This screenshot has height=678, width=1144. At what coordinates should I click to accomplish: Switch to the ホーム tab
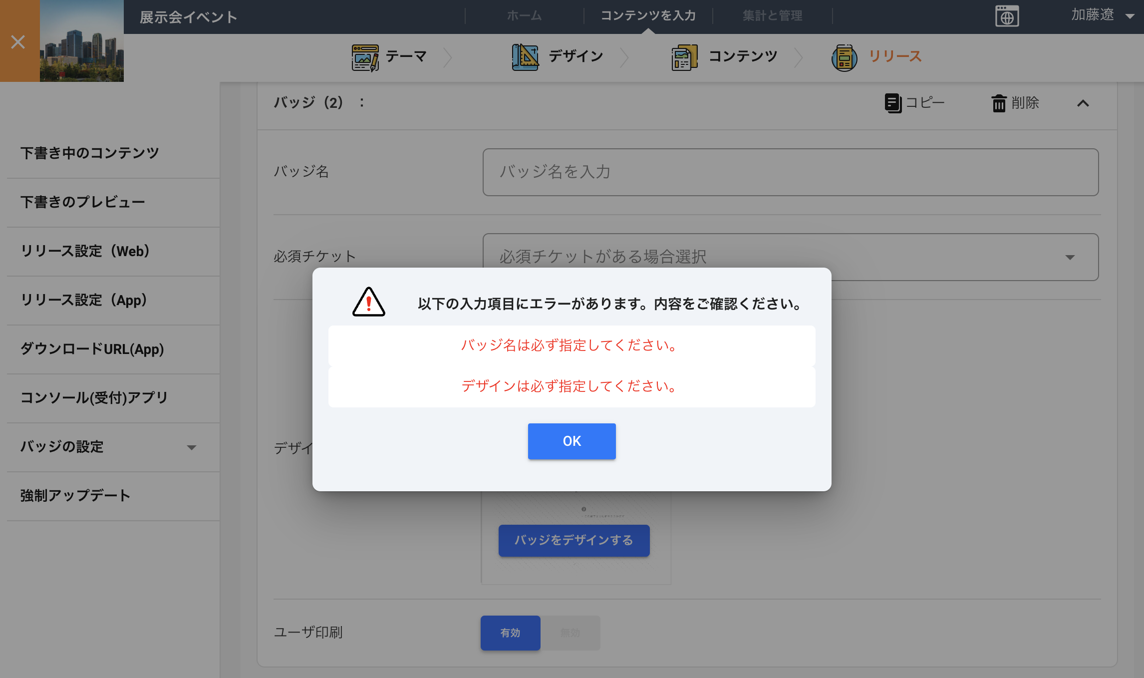click(524, 15)
